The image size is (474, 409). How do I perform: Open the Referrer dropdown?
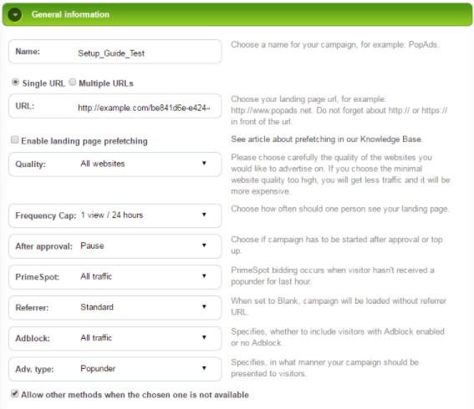point(115,307)
